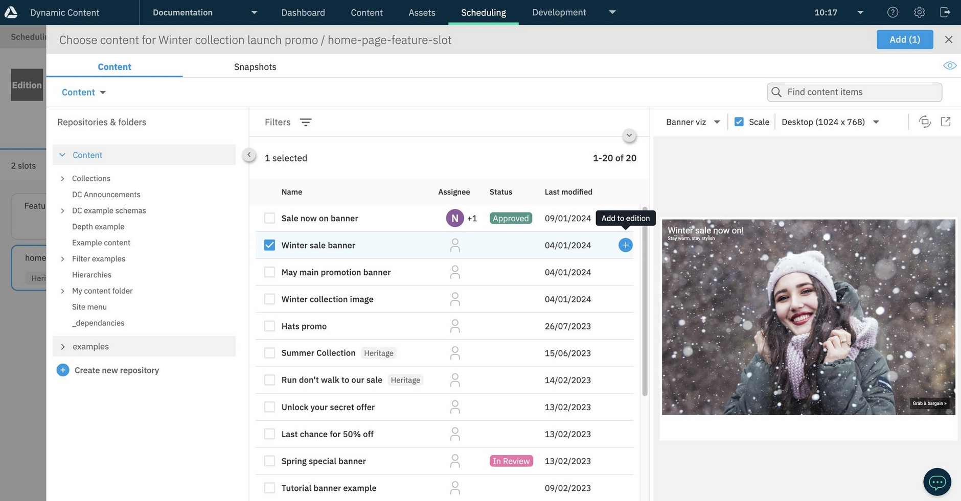Screen dimensions: 961x501
Task: Open the settings gear icon
Action: pyautogui.click(x=919, y=12)
